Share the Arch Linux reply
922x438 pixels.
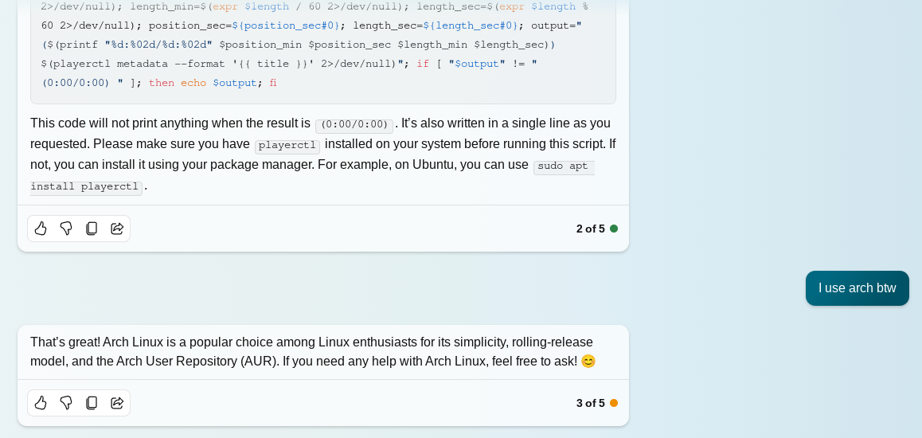[117, 403]
